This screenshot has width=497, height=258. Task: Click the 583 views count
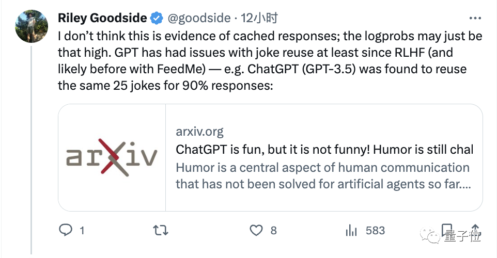point(375,231)
